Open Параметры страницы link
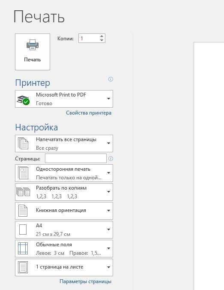The width and height of the screenshot is (224, 290). (85, 281)
